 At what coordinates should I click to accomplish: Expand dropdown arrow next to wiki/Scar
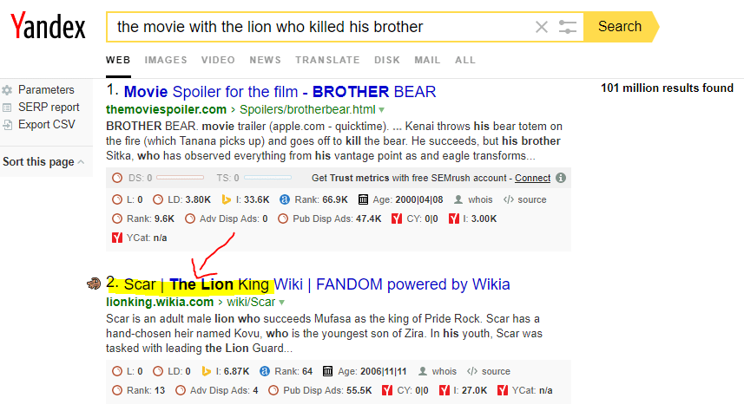(x=282, y=303)
